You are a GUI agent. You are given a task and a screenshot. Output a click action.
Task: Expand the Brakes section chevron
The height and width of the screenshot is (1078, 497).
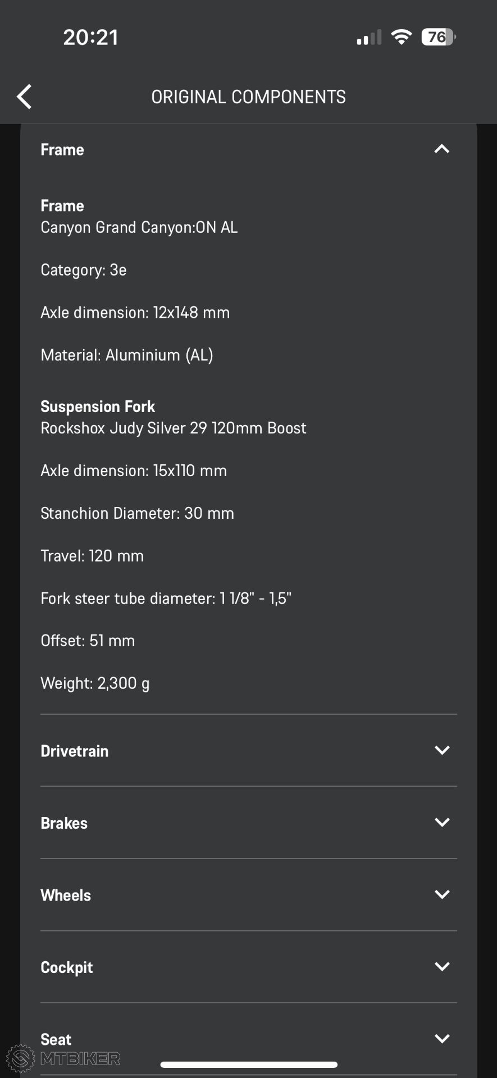click(442, 822)
